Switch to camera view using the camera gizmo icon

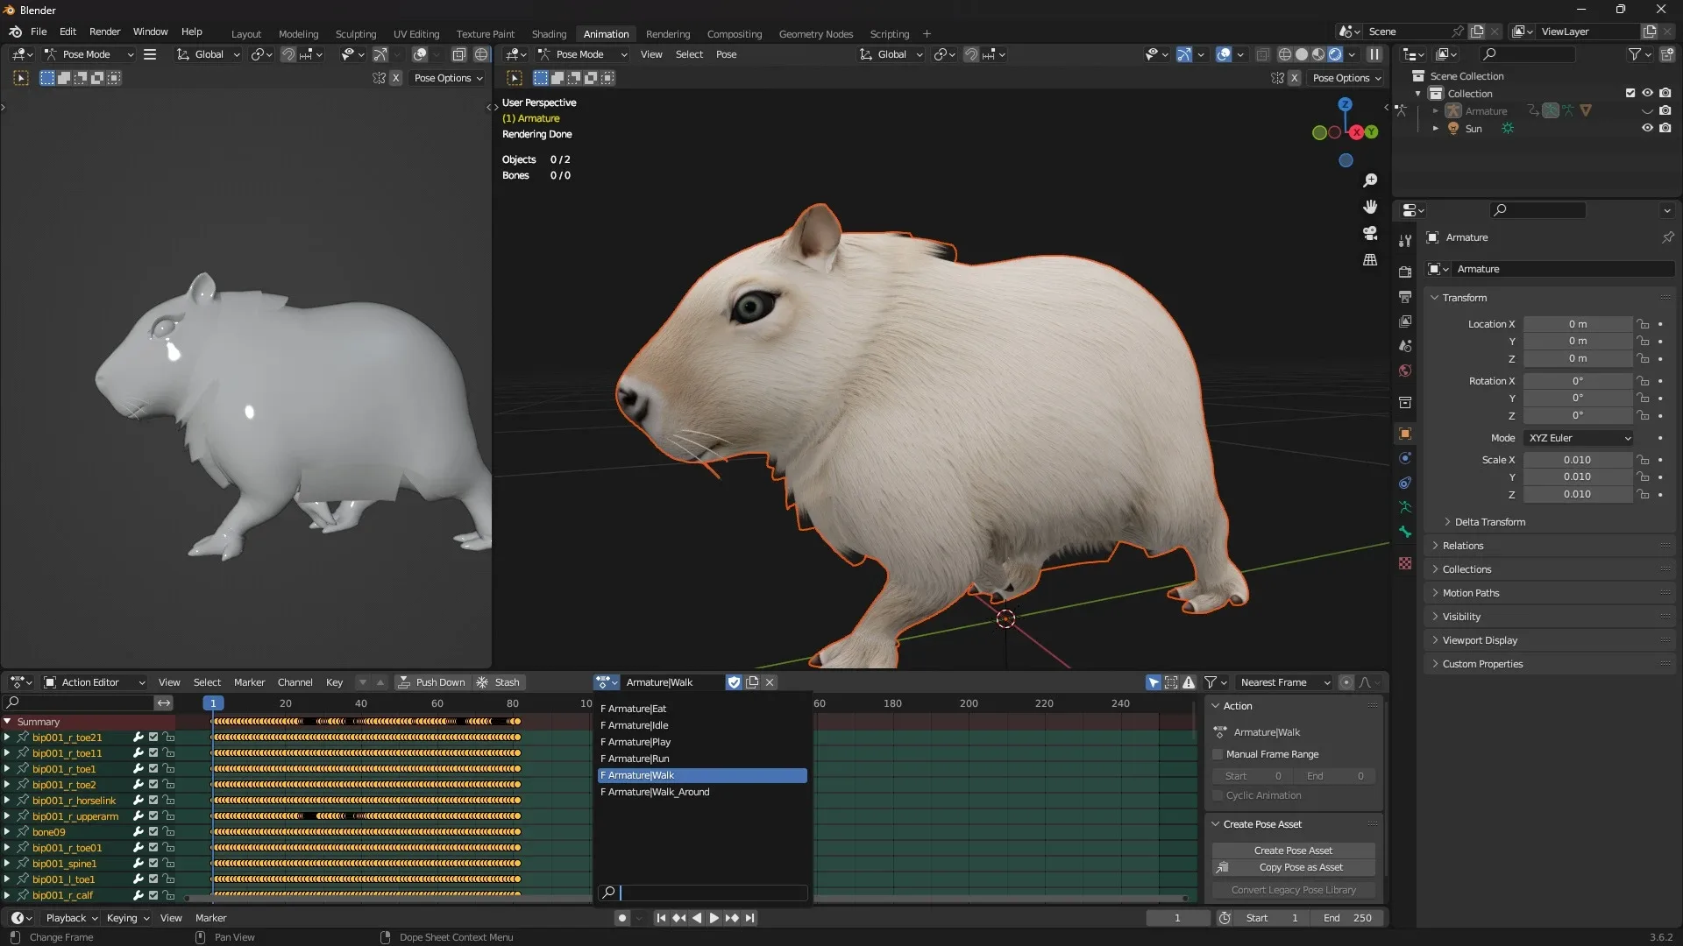1370,233
